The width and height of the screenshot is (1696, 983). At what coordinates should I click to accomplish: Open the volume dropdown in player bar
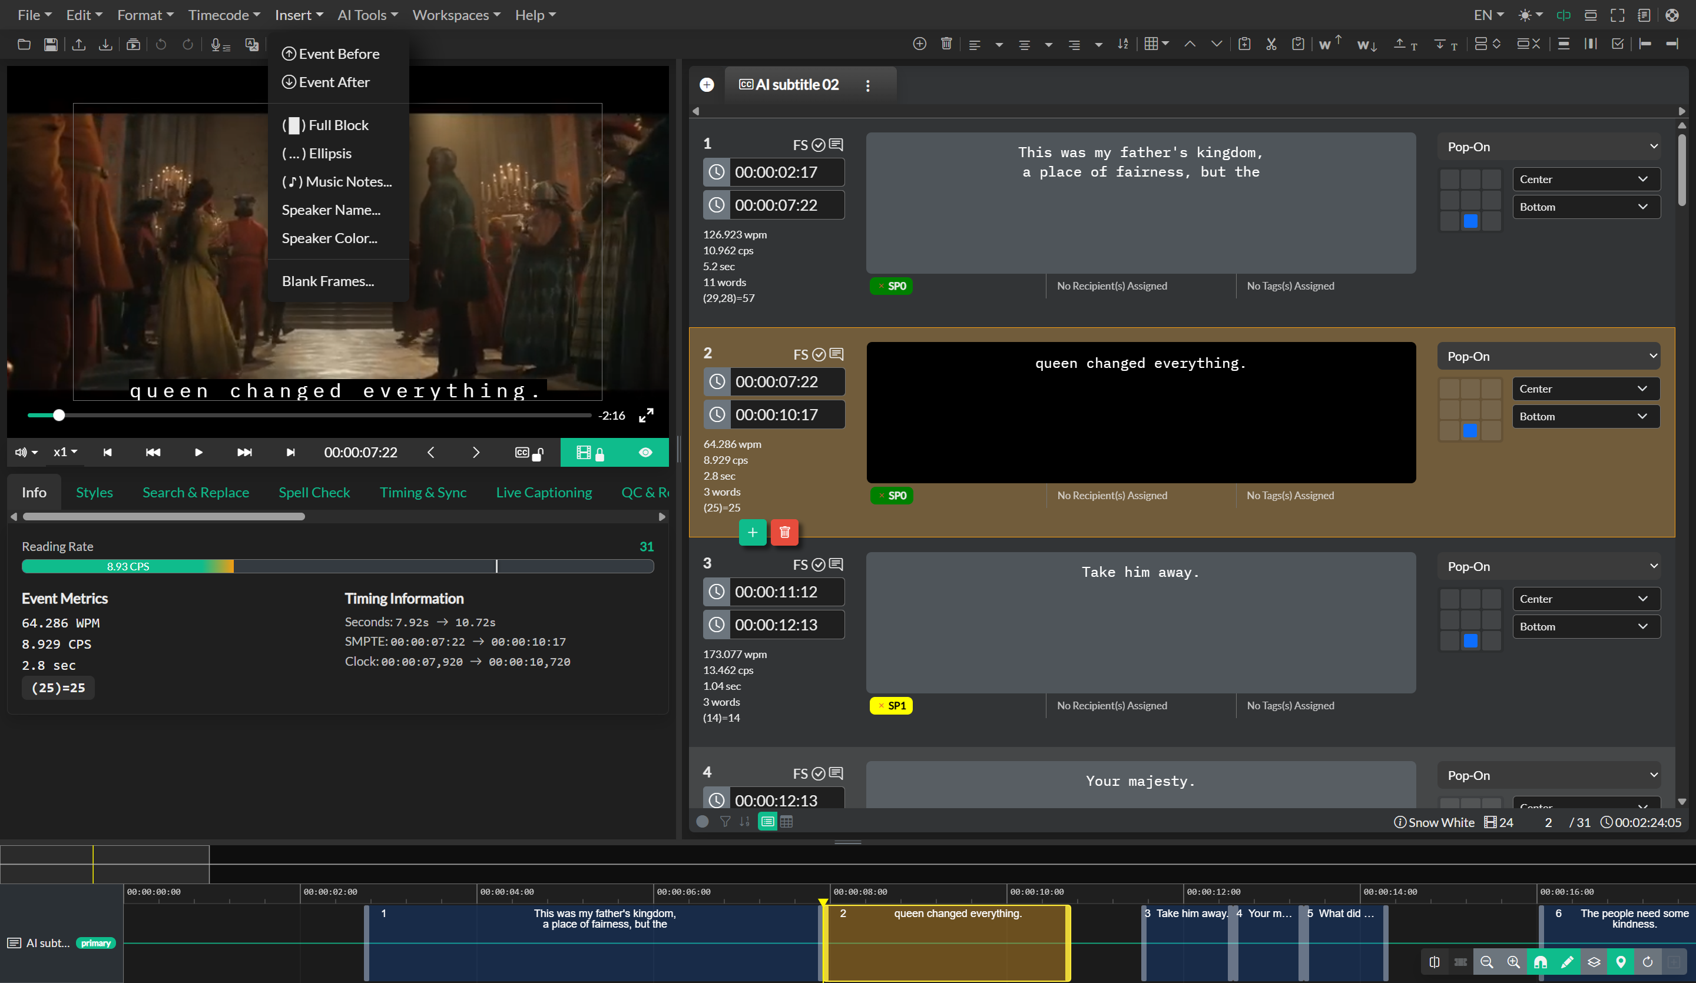(x=26, y=452)
